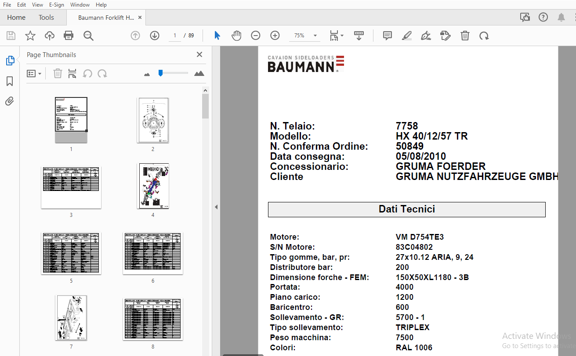The width and height of the screenshot is (576, 356).
Task: Select page 4 thumbnail
Action: [153, 186]
